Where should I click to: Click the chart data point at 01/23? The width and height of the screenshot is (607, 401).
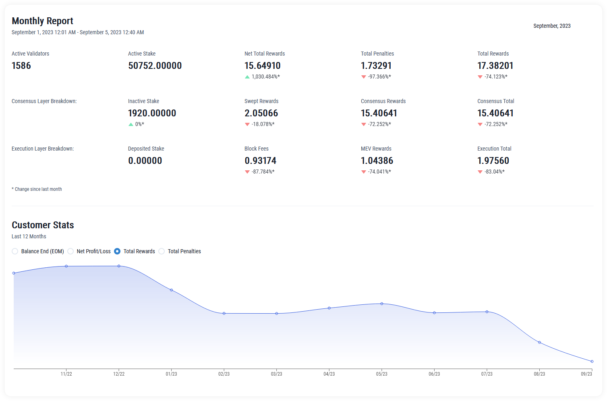click(172, 290)
